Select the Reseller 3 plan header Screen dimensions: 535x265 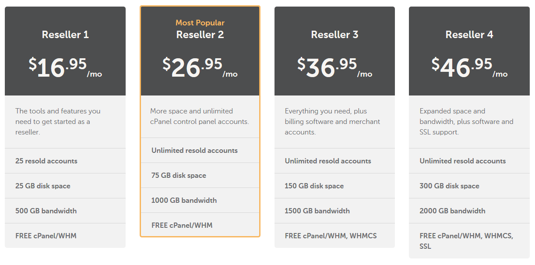point(334,35)
